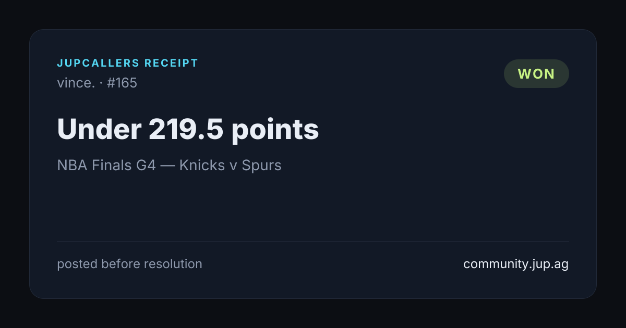This screenshot has height=328, width=626.
Task: Click the Spurs team name
Action: (x=261, y=166)
